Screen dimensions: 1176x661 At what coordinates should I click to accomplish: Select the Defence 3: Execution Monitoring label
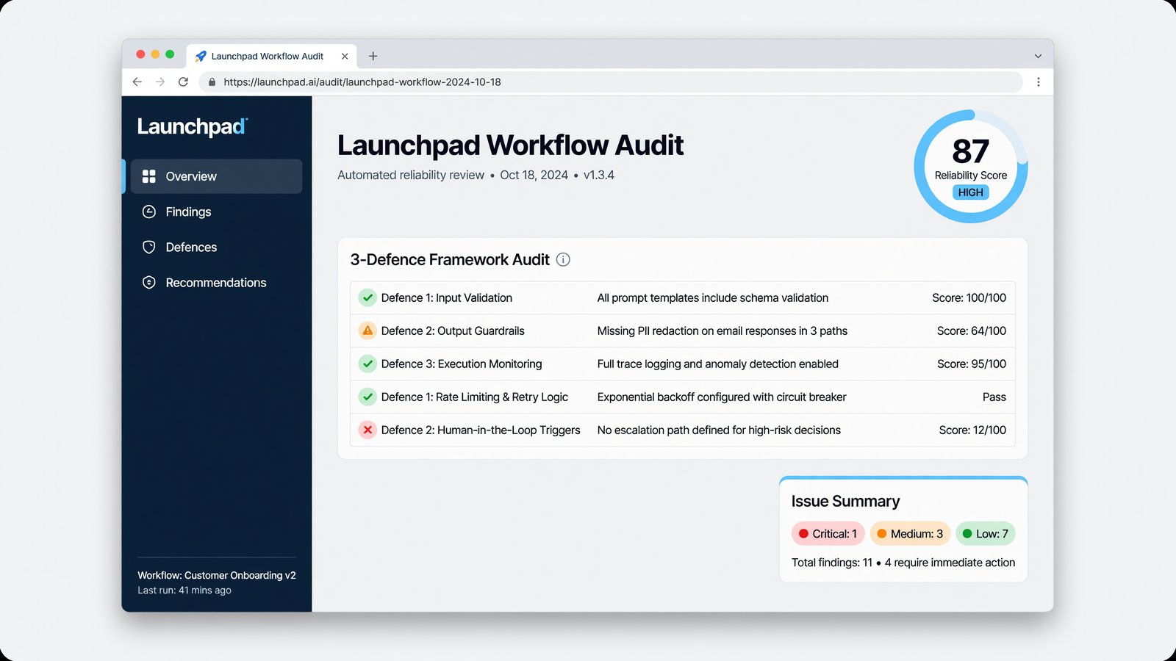pos(462,364)
